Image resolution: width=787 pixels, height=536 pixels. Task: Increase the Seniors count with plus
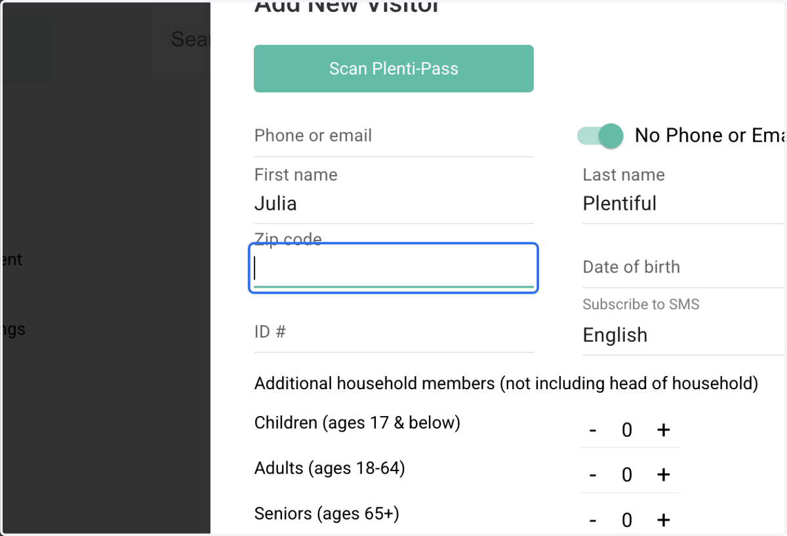(664, 520)
